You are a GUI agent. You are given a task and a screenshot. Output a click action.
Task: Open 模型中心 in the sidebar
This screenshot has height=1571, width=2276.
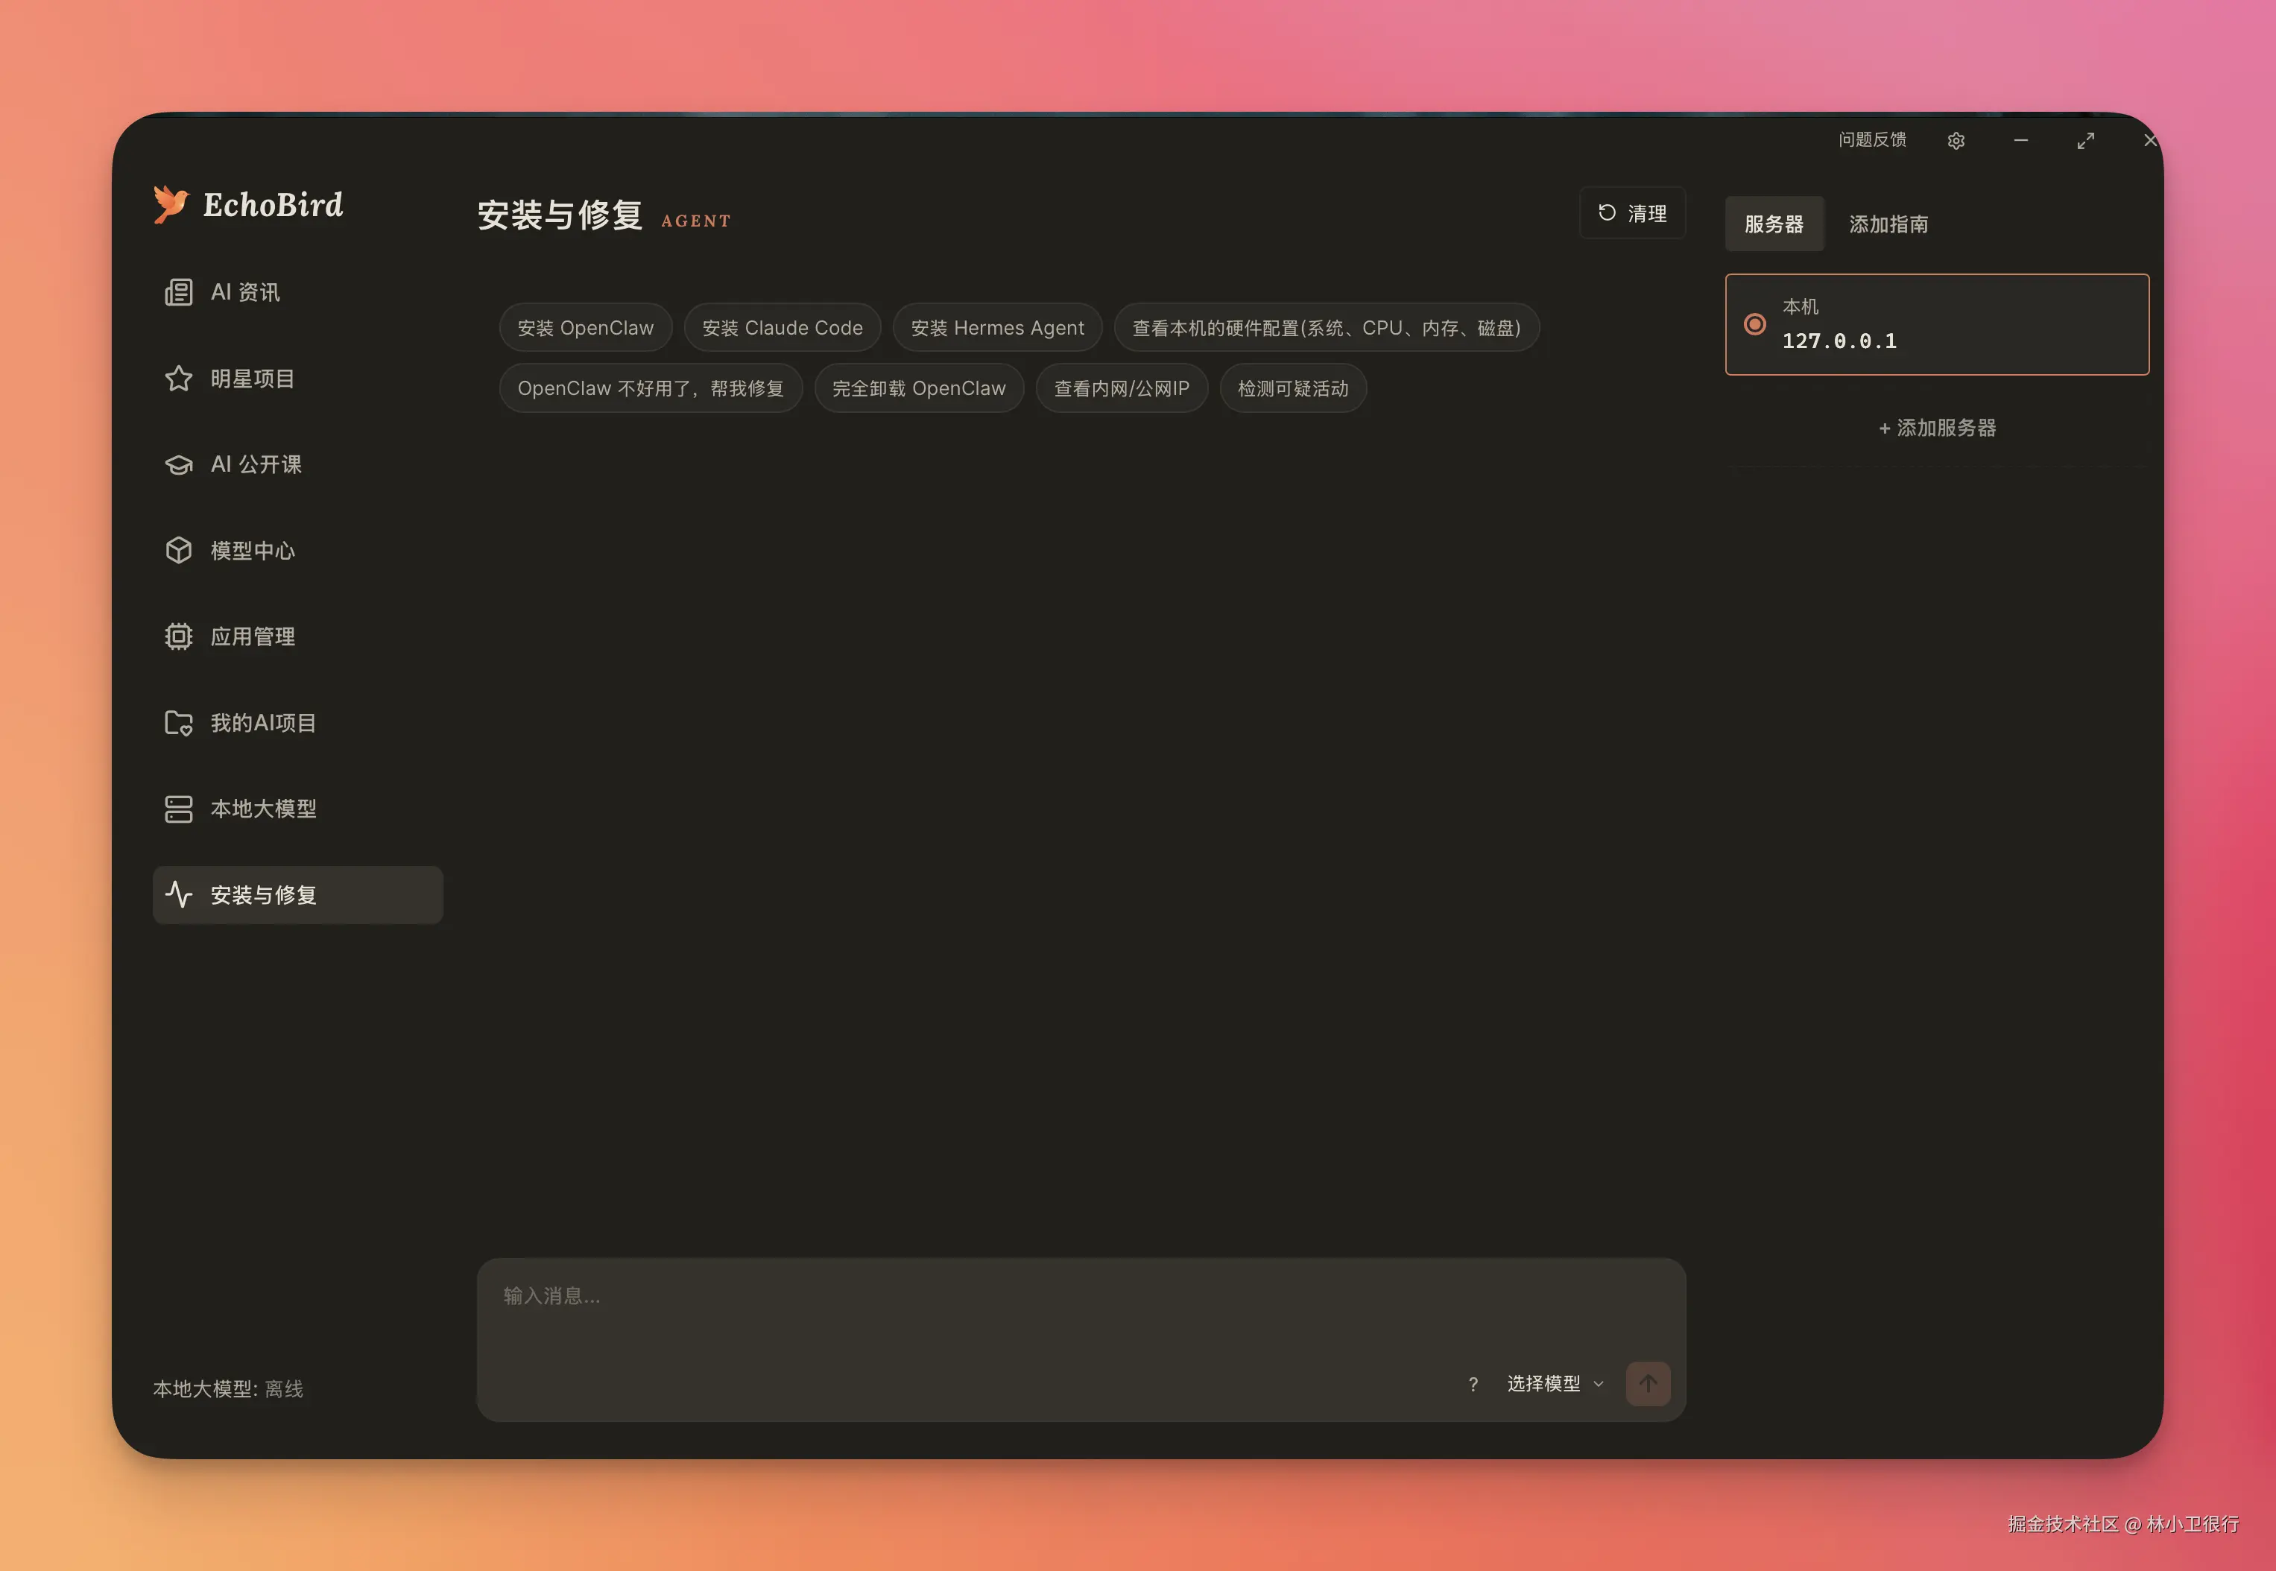[x=297, y=550]
